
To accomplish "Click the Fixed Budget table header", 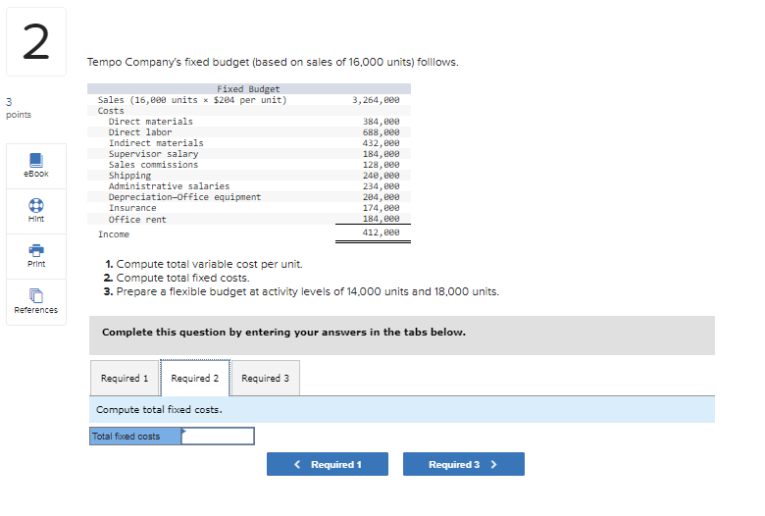I will pyautogui.click(x=248, y=89).
